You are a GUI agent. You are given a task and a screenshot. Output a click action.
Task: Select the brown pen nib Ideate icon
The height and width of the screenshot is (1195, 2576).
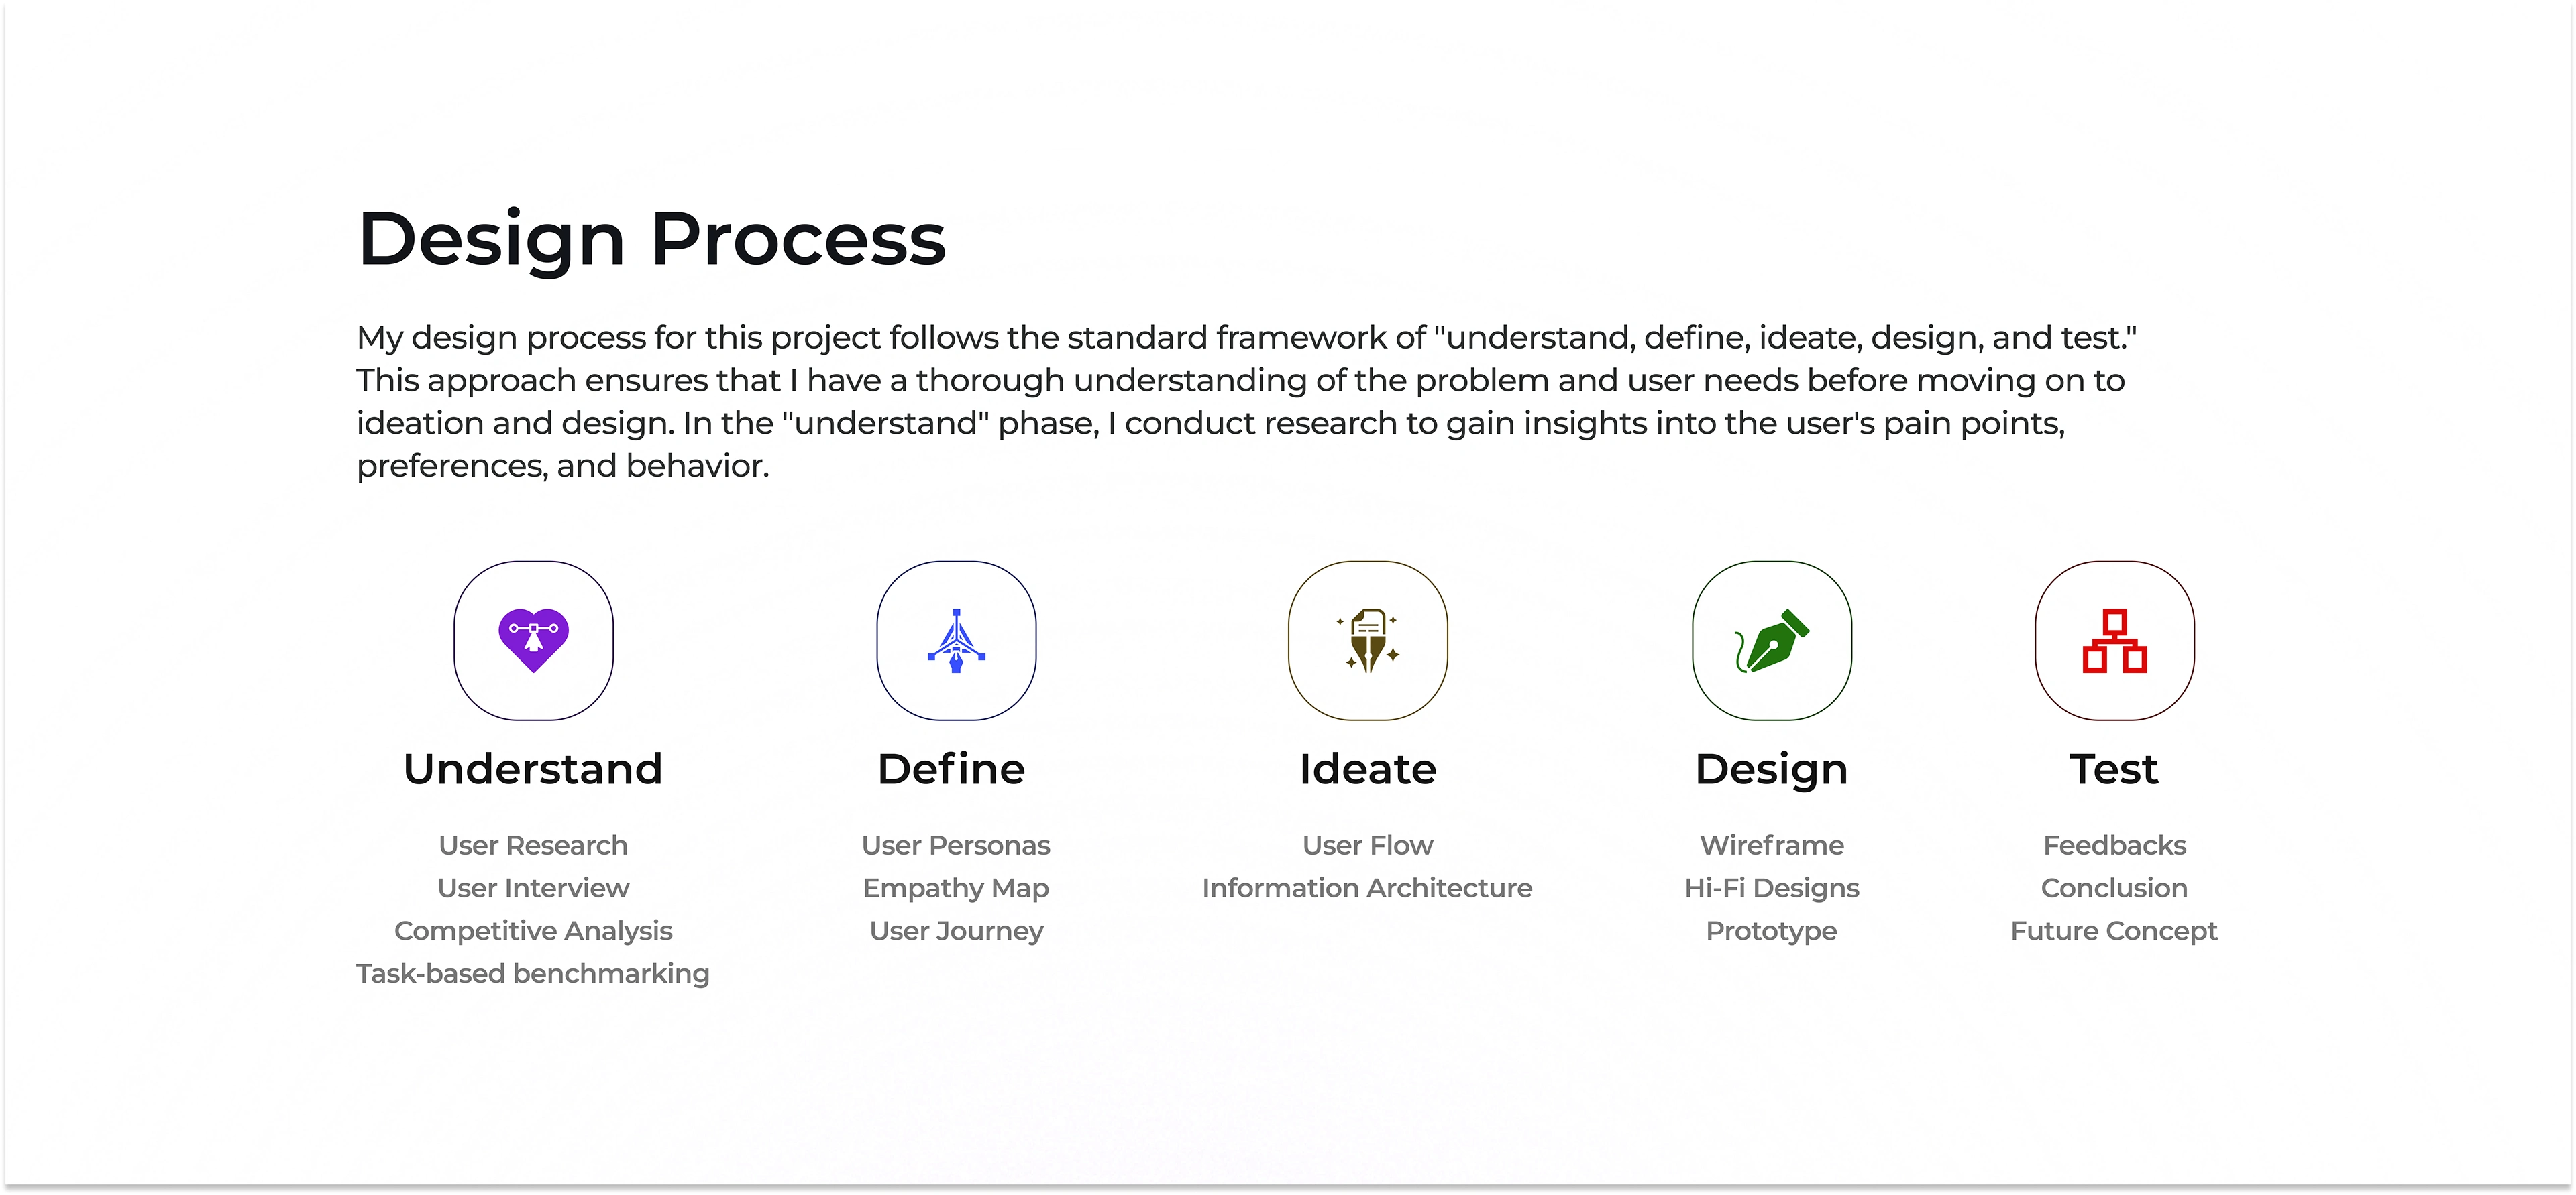pyautogui.click(x=1367, y=641)
